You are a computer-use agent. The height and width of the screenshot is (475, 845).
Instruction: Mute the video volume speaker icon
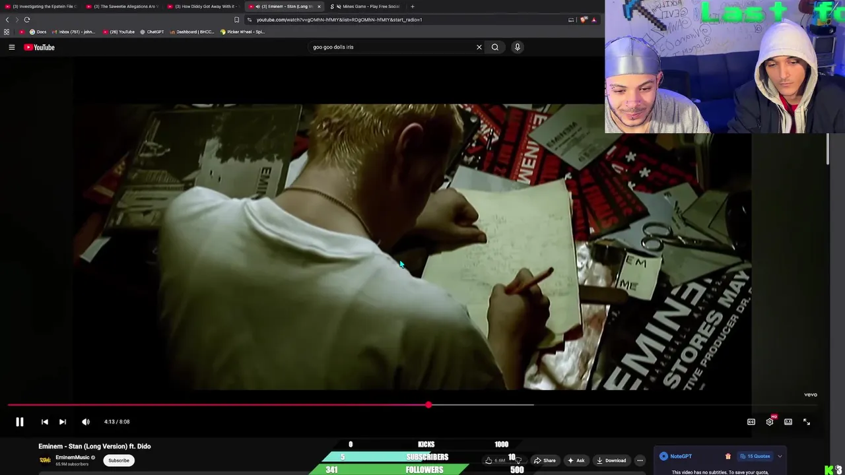tap(86, 422)
